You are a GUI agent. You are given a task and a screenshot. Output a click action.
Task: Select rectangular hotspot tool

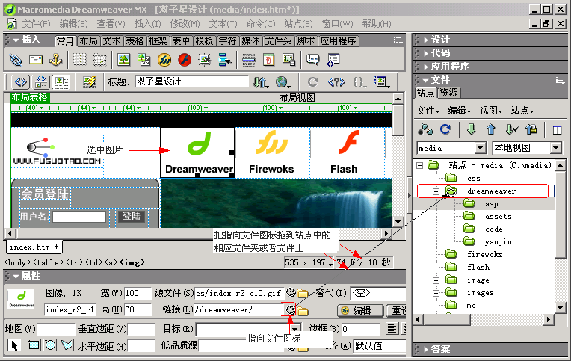34,345
